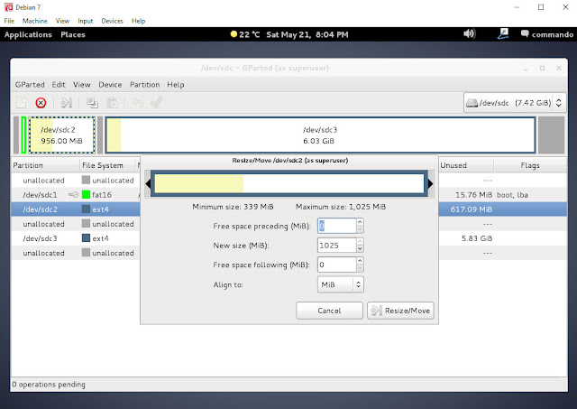The image size is (577, 409).
Task: Click the 15.76 MiB unused value
Action: 473,194
